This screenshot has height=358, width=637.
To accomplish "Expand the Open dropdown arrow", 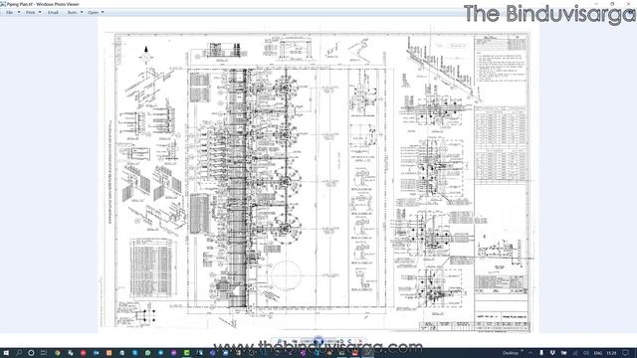I will (x=103, y=12).
